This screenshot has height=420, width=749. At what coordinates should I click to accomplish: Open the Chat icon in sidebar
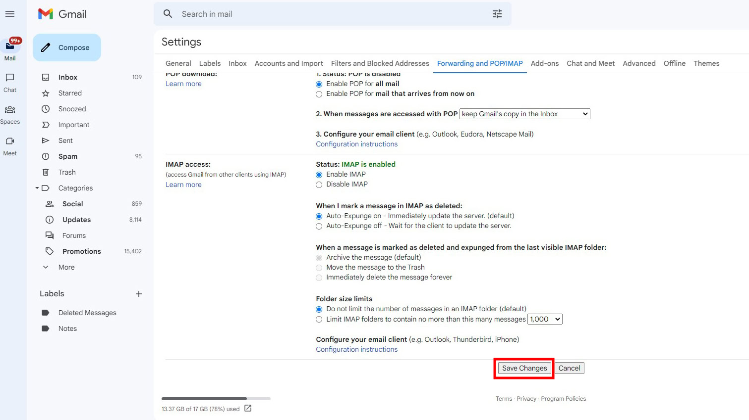10,78
